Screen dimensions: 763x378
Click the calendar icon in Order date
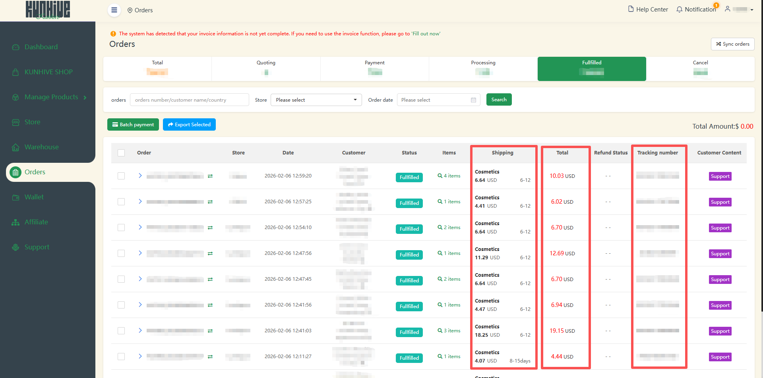473,100
